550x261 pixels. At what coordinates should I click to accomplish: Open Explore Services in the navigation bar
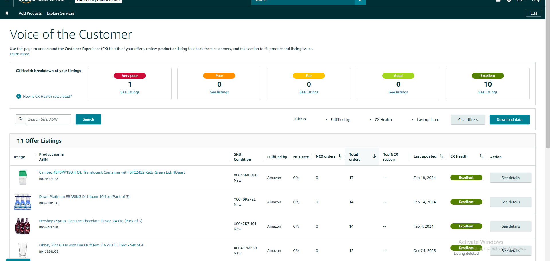(x=60, y=13)
